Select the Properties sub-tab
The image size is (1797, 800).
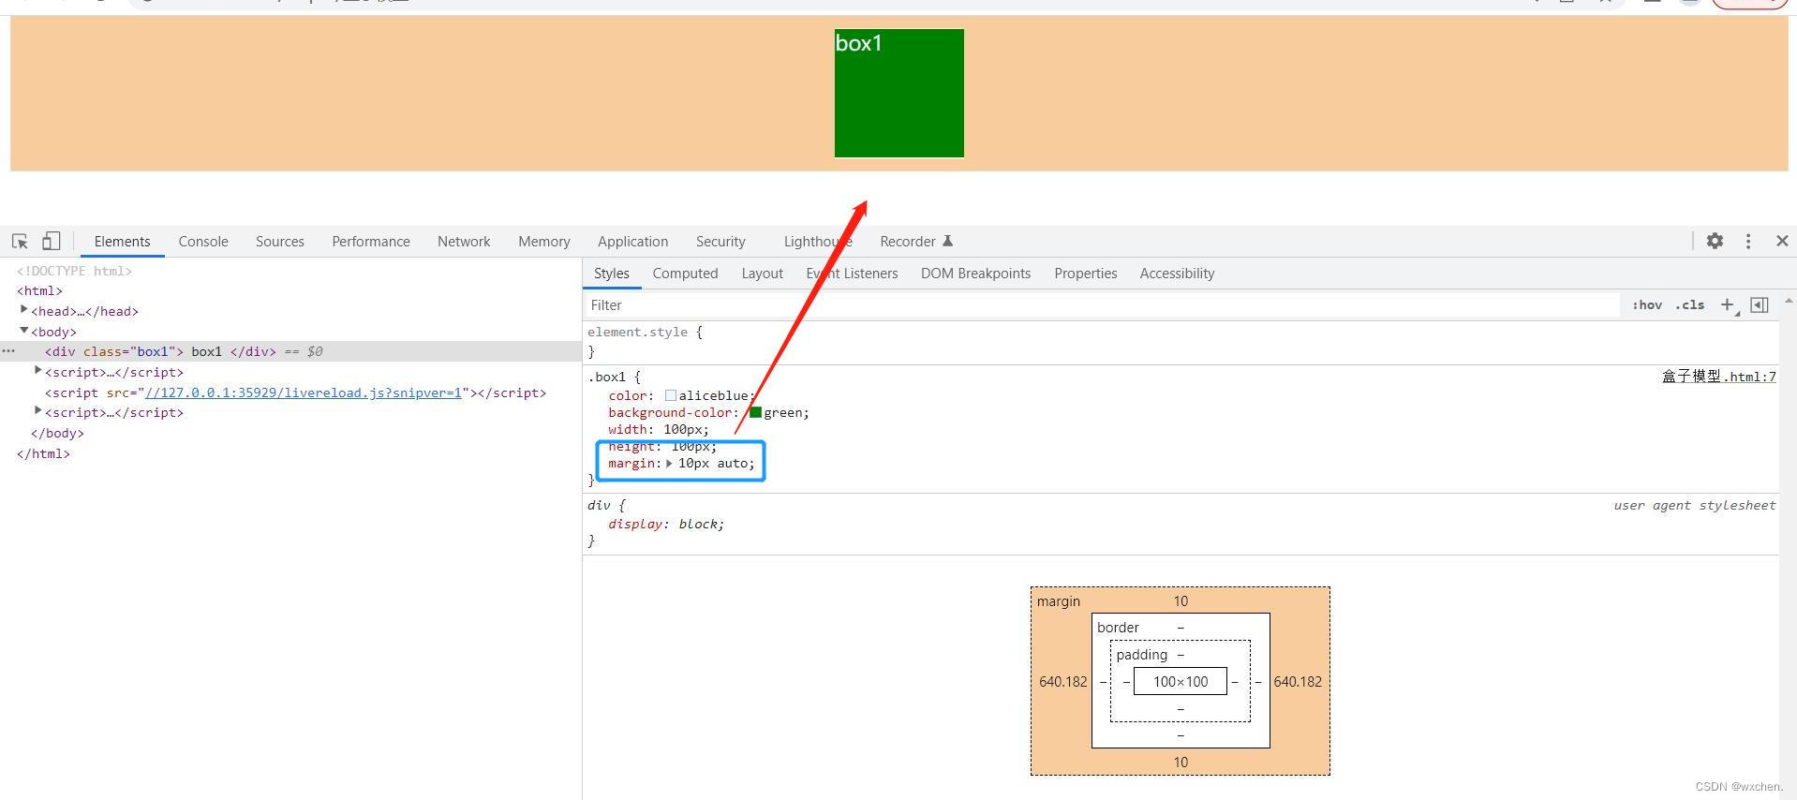[1085, 273]
